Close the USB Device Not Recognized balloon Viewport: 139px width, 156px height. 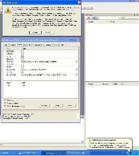tap(130, 140)
